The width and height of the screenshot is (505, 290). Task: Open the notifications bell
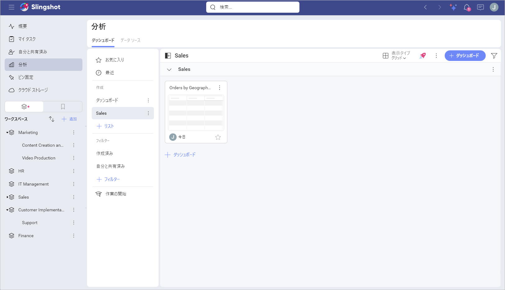tap(467, 7)
